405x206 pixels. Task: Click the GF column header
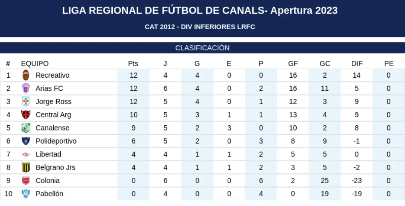coord(293,64)
